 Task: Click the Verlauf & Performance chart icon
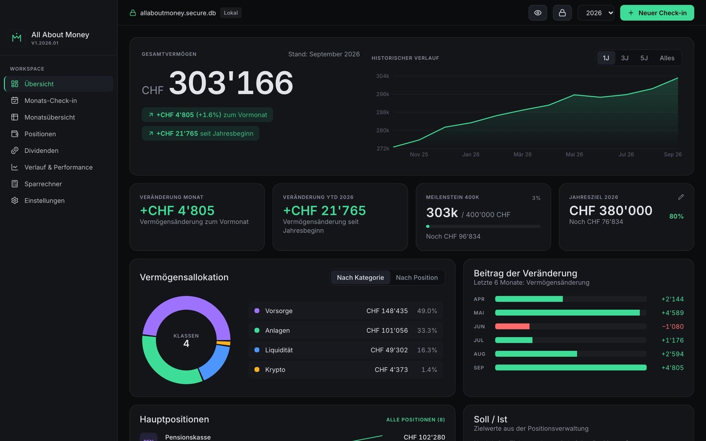pyautogui.click(x=15, y=167)
